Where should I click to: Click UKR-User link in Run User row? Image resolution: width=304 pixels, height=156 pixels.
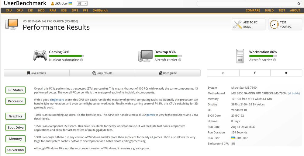point(241,138)
